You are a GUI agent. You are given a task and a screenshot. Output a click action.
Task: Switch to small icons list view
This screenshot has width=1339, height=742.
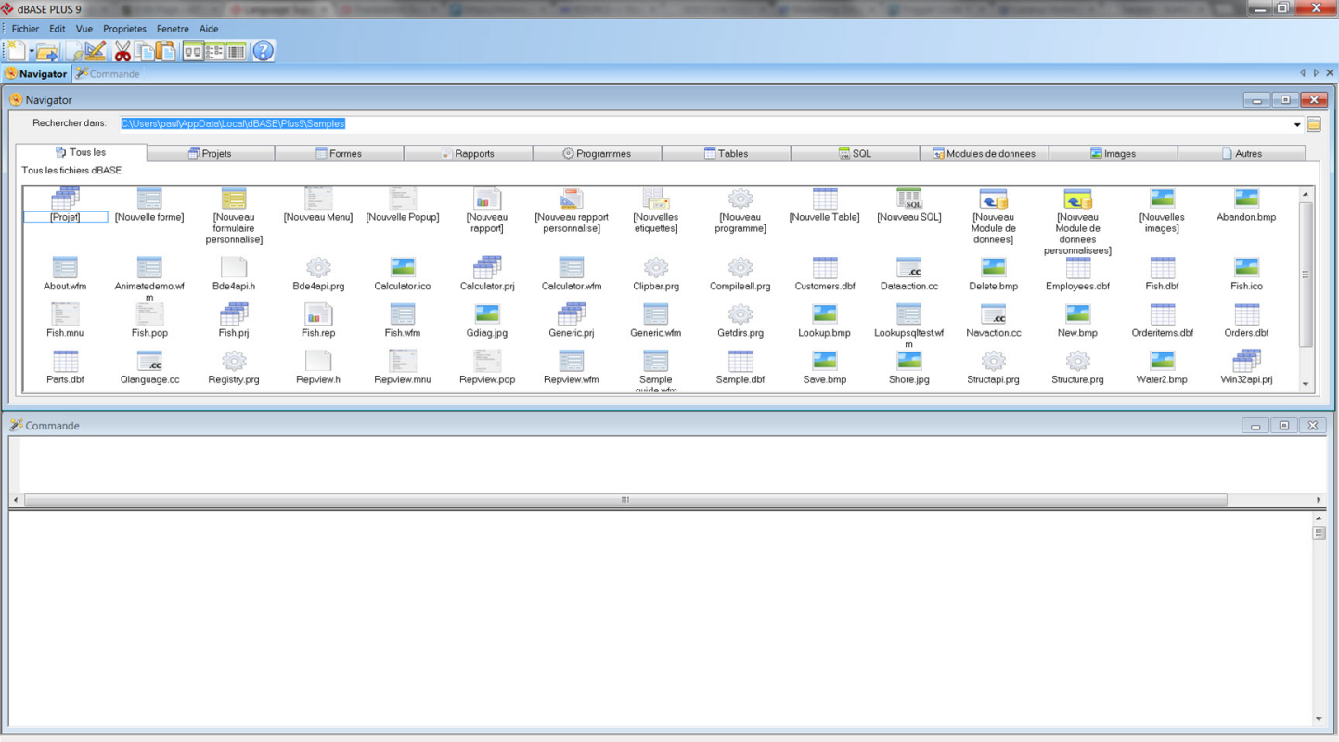(x=214, y=51)
